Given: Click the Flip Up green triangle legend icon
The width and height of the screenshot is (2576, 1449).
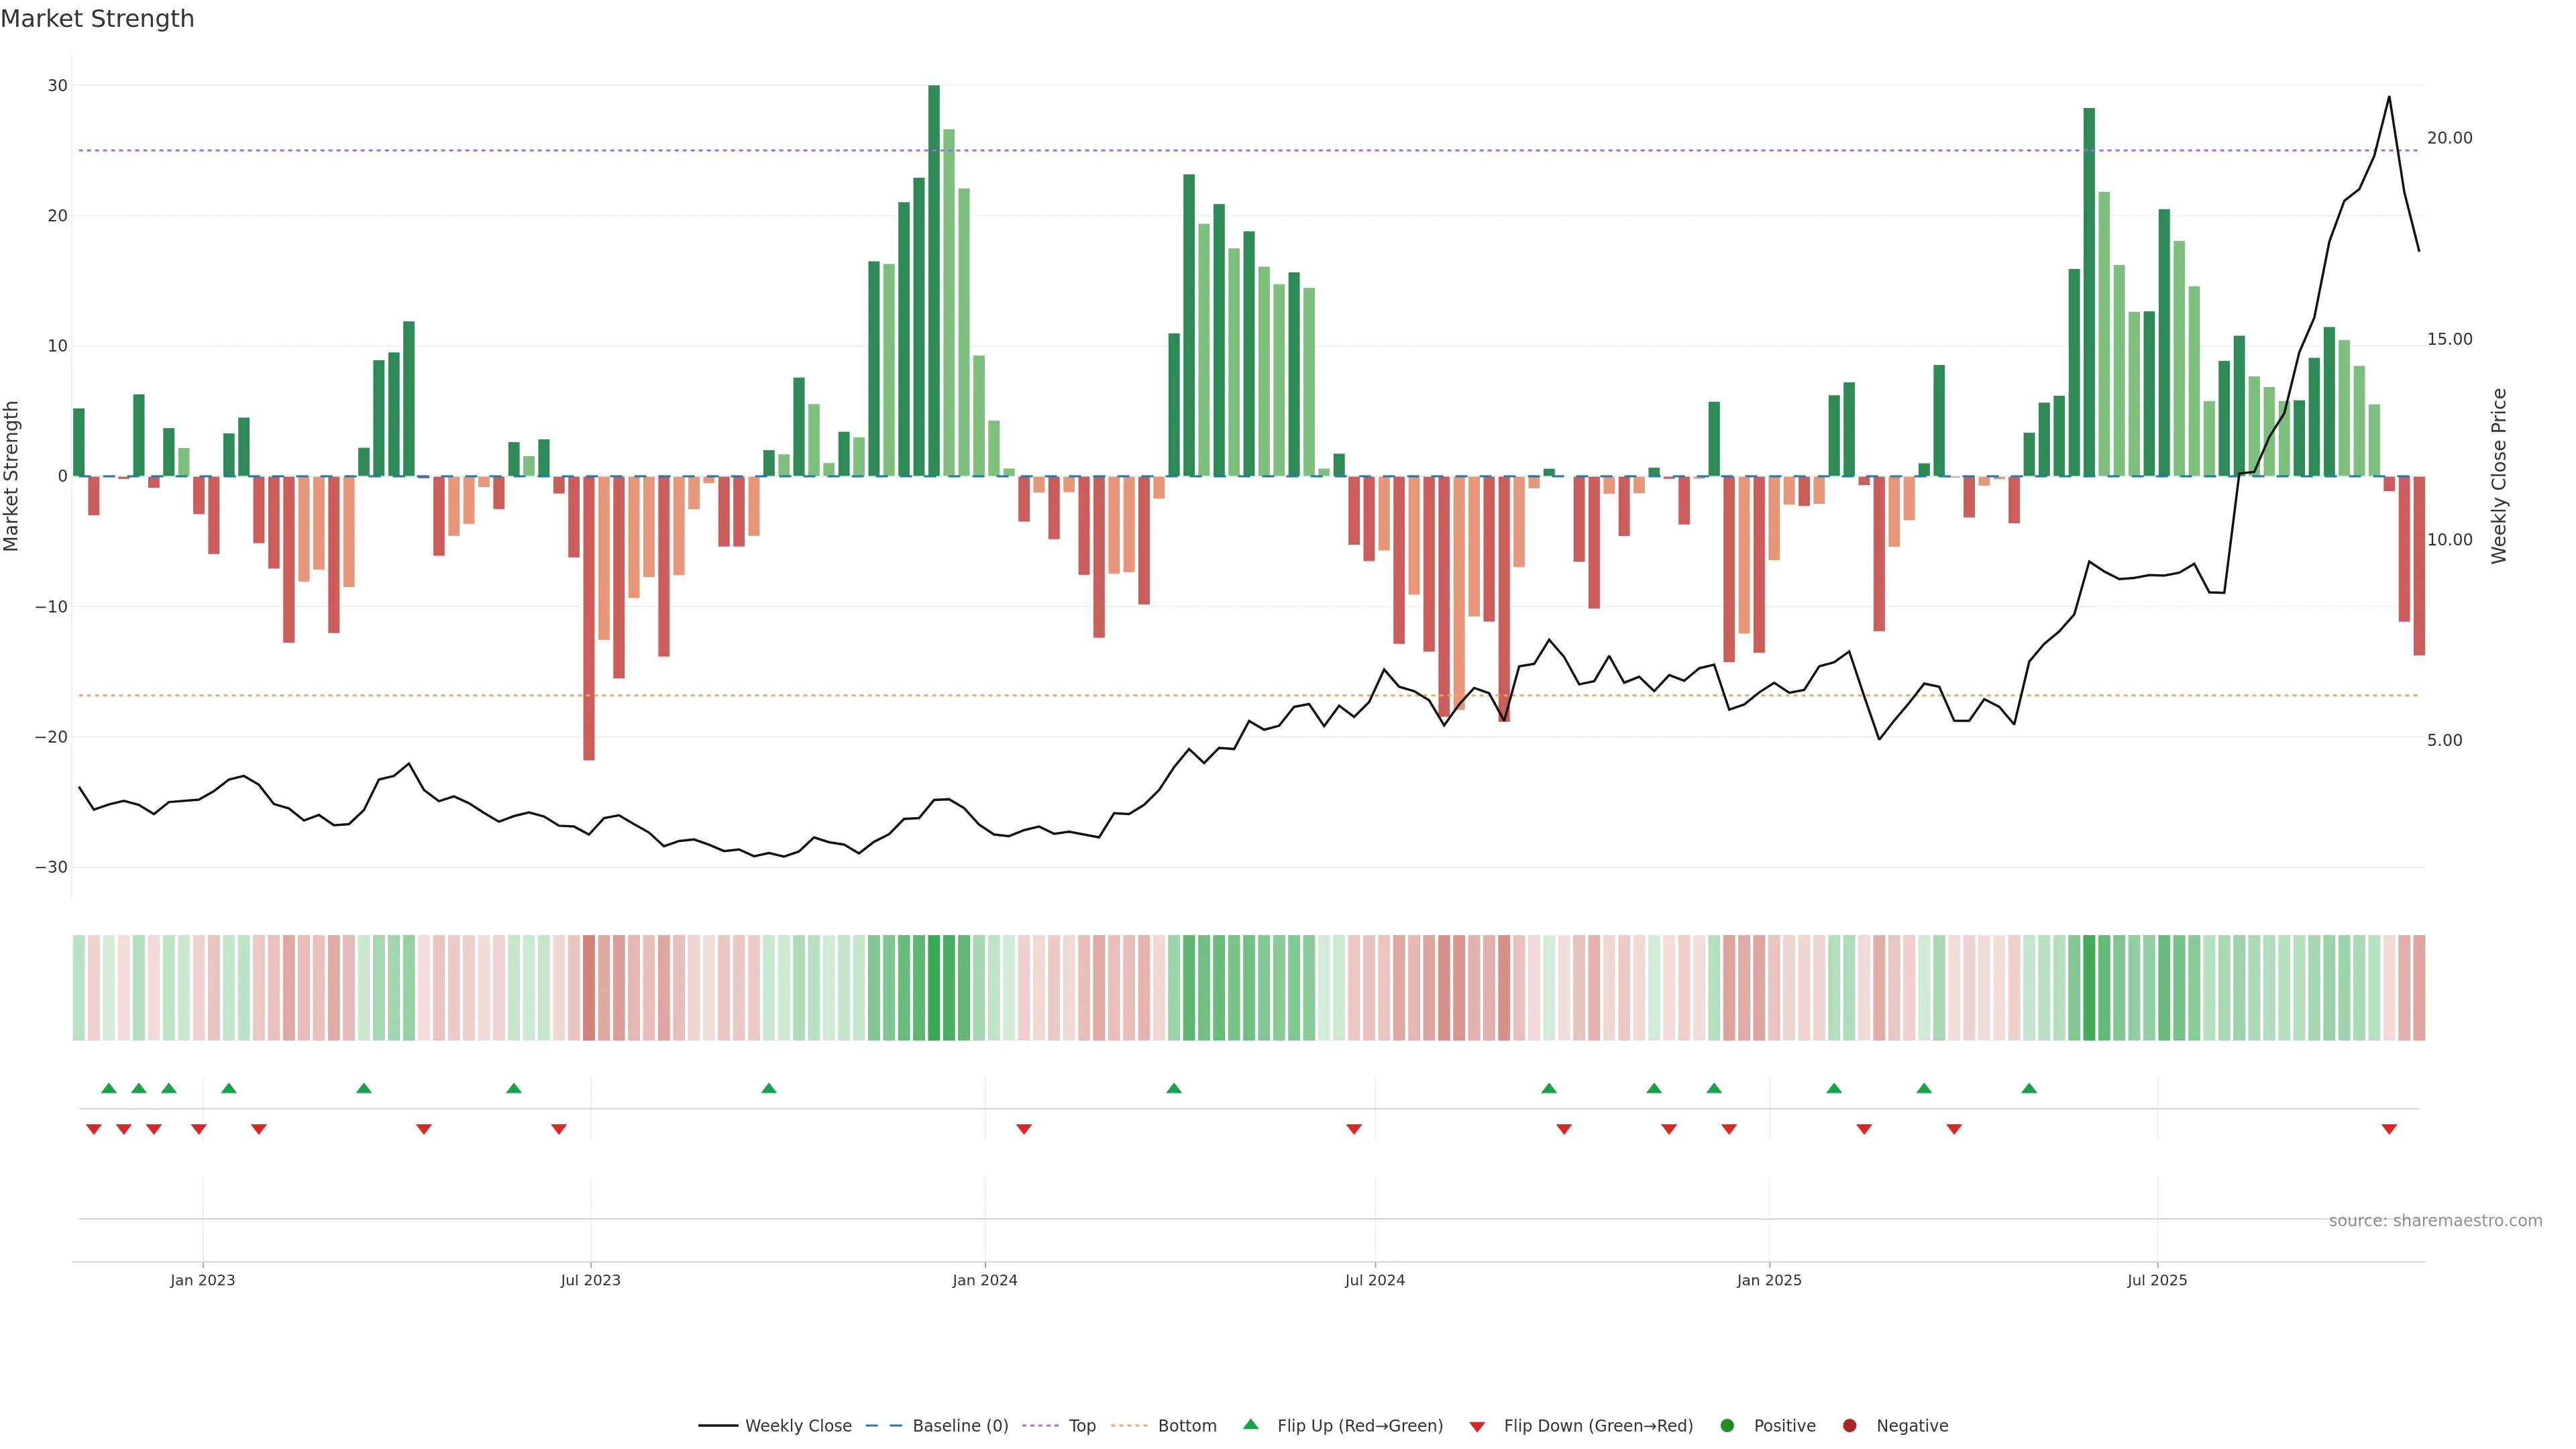Looking at the screenshot, I should pyautogui.click(x=1250, y=1425).
